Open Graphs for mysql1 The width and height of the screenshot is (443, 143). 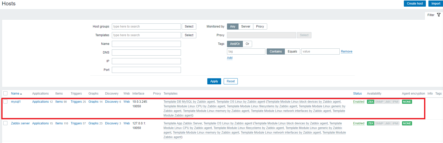pos(93,102)
